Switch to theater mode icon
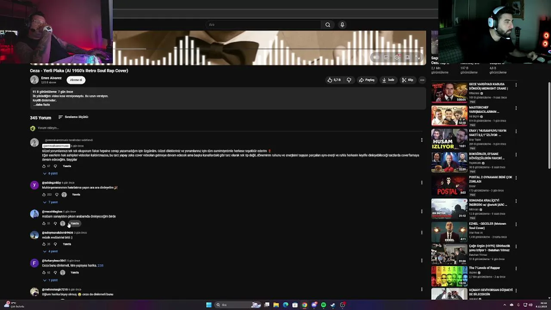Screen dimensions: 551x310 click(x=407, y=57)
